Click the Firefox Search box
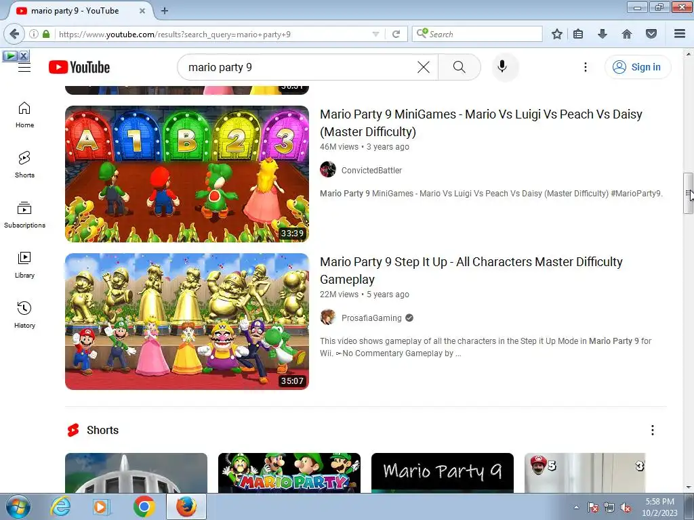This screenshot has height=520, width=694. (477, 34)
